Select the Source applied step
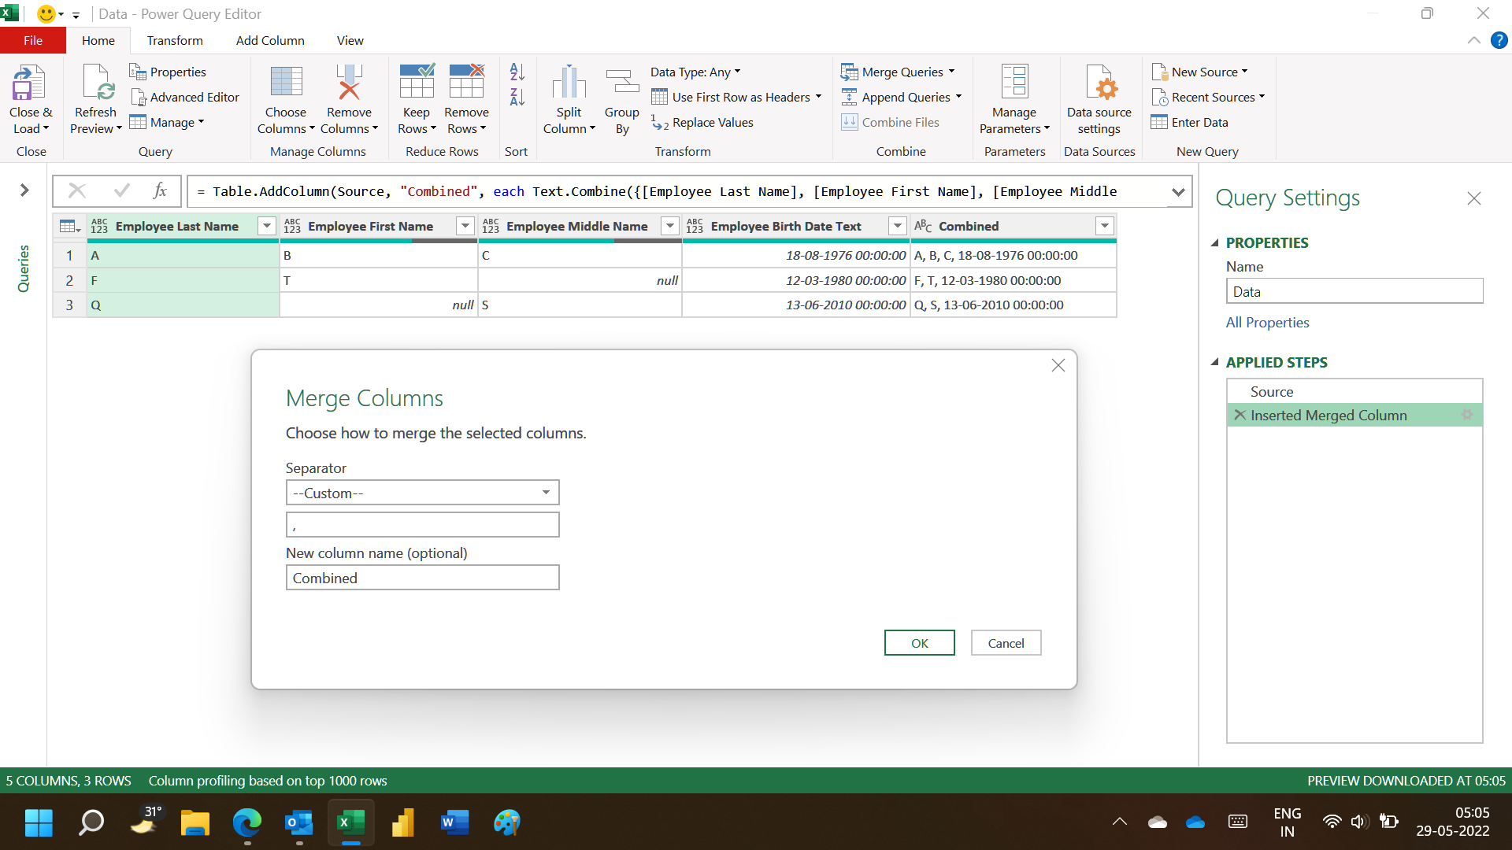The height and width of the screenshot is (850, 1512). click(x=1354, y=391)
